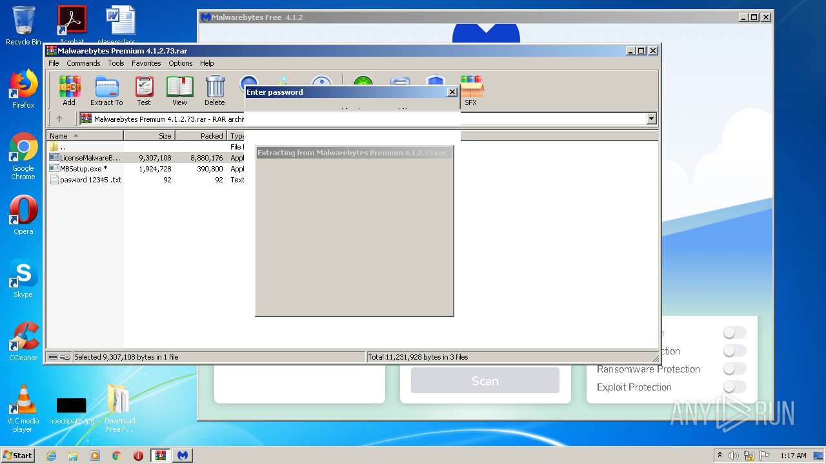Open the Options menu
The image size is (826, 464).
(x=181, y=63)
